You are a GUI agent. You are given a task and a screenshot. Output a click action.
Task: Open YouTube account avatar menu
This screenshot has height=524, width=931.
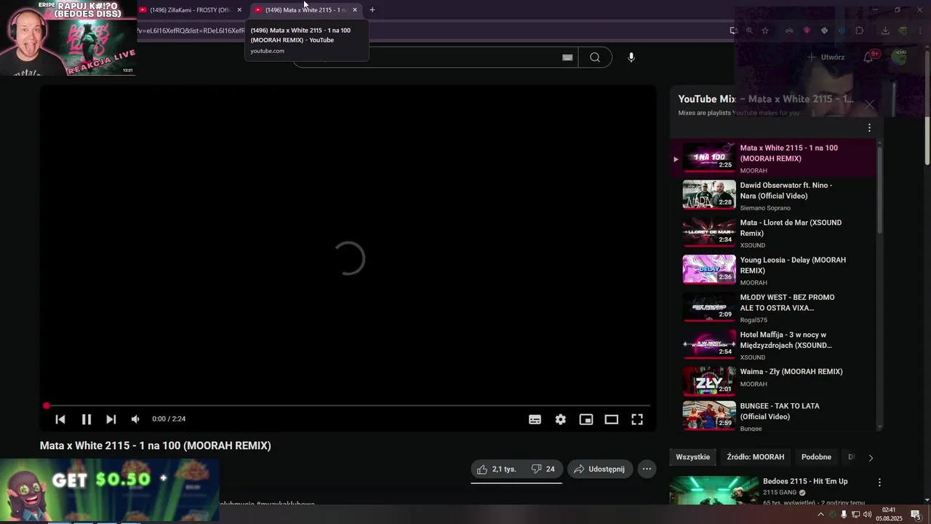[900, 57]
